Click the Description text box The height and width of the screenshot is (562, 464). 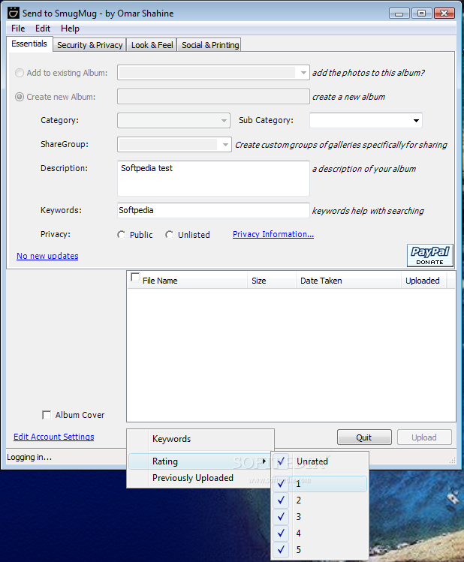pos(213,179)
